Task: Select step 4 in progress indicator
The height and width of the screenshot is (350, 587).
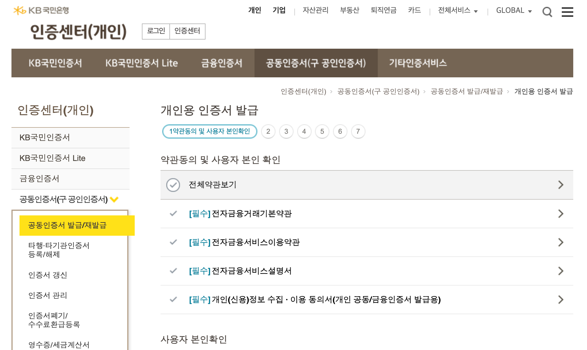Action: (304, 131)
